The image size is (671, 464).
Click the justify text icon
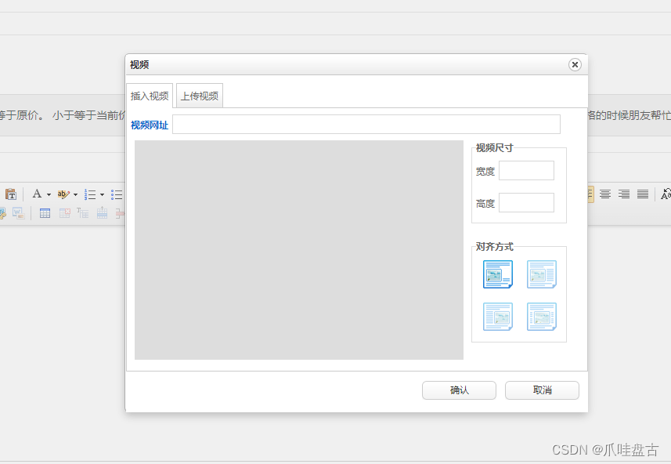tap(642, 194)
